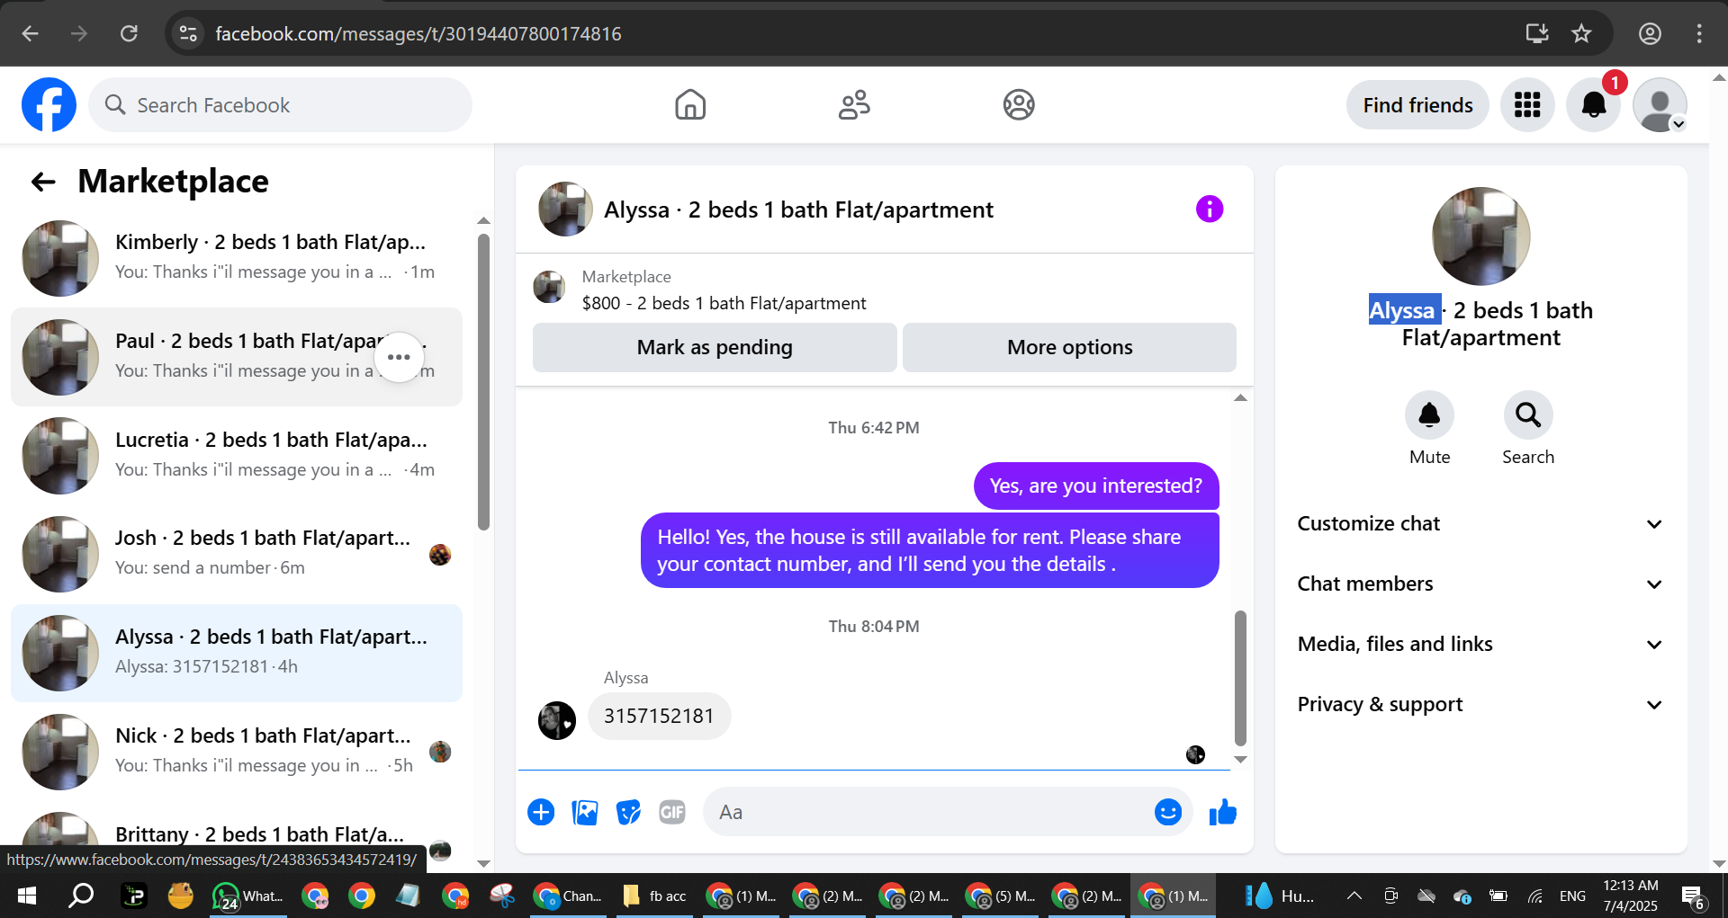The width and height of the screenshot is (1728, 918).
Task: Open more attachment actions plus icon
Action: coord(541,812)
